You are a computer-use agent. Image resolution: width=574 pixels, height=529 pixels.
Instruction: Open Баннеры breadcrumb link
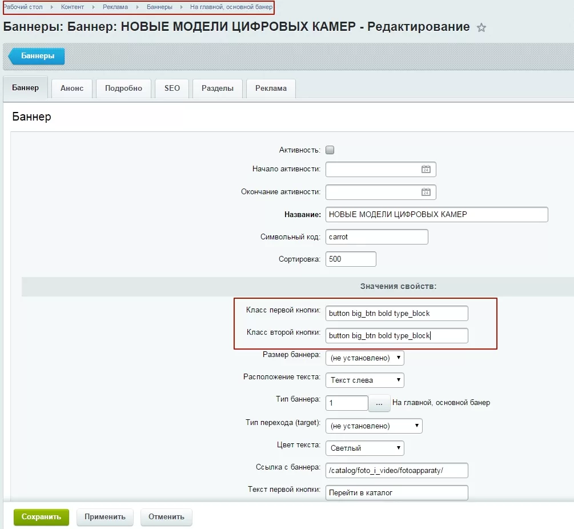159,7
